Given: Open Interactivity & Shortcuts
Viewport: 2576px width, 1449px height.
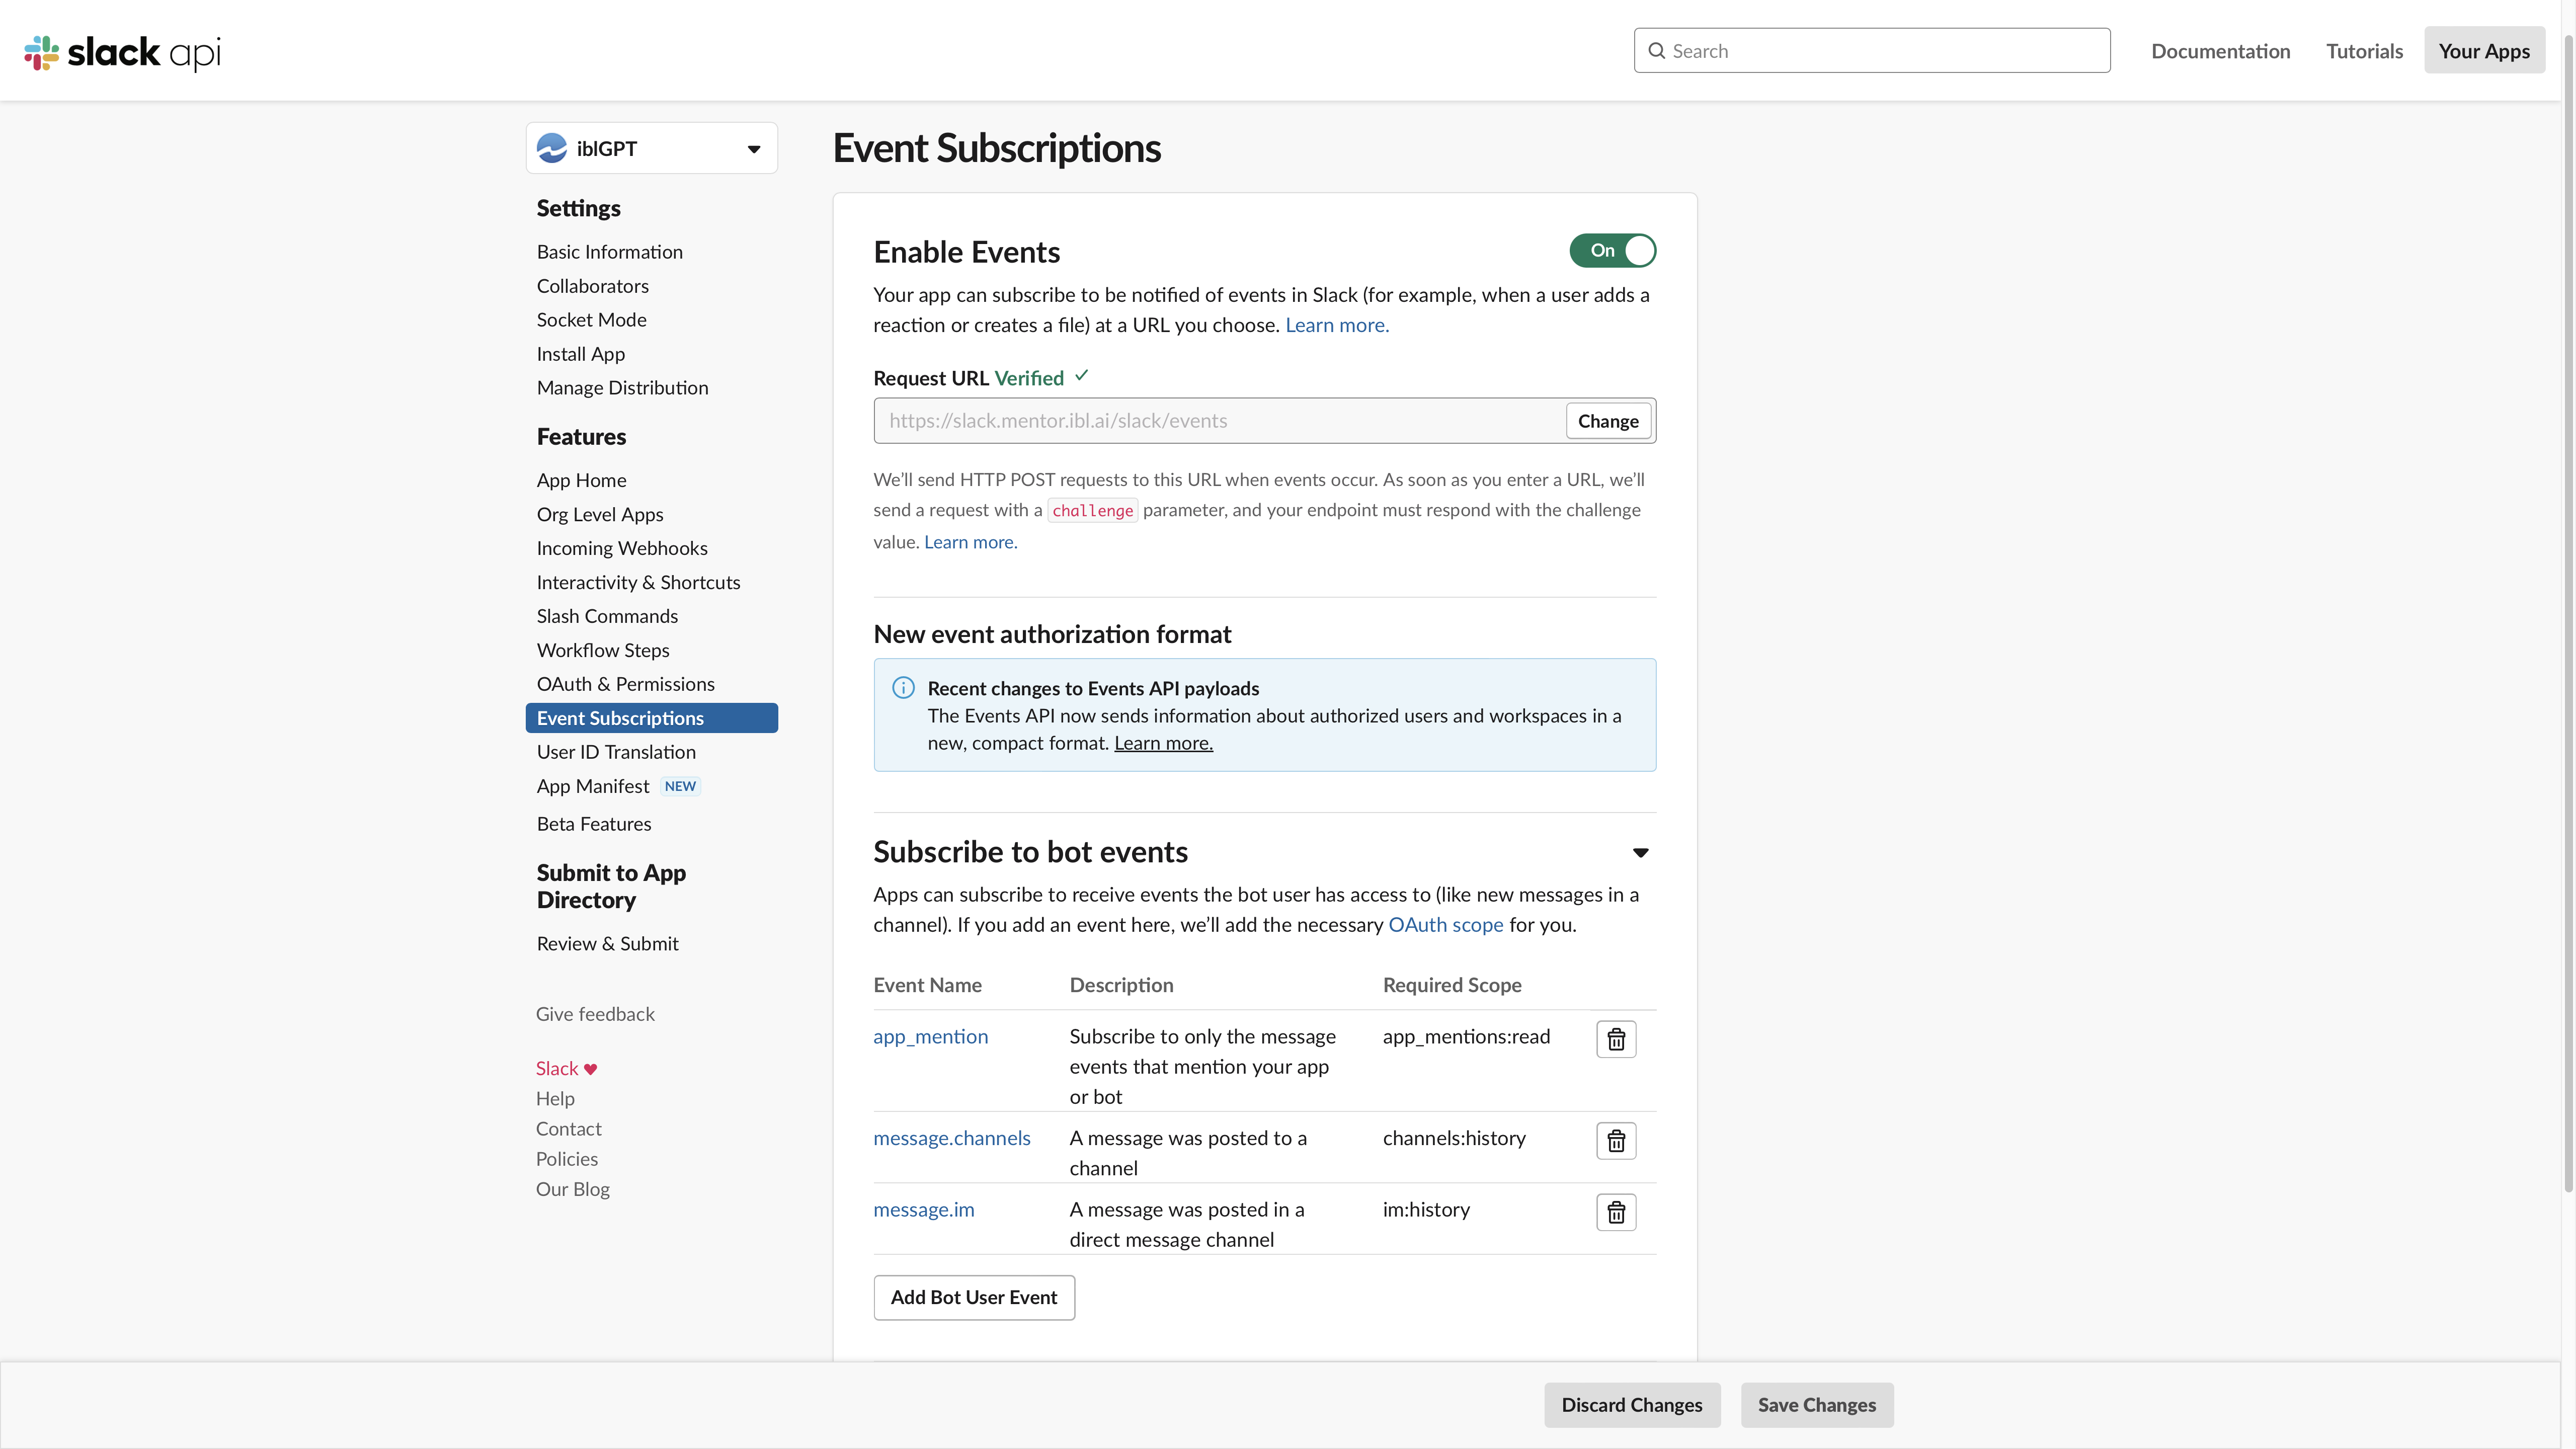Looking at the screenshot, I should point(638,583).
